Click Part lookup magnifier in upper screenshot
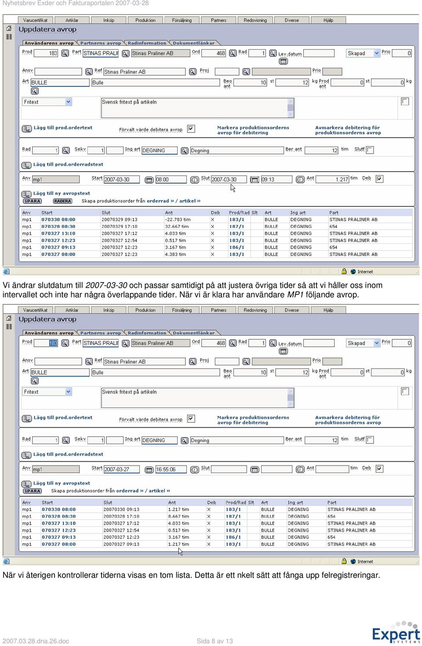The image size is (422, 646). coord(125,53)
